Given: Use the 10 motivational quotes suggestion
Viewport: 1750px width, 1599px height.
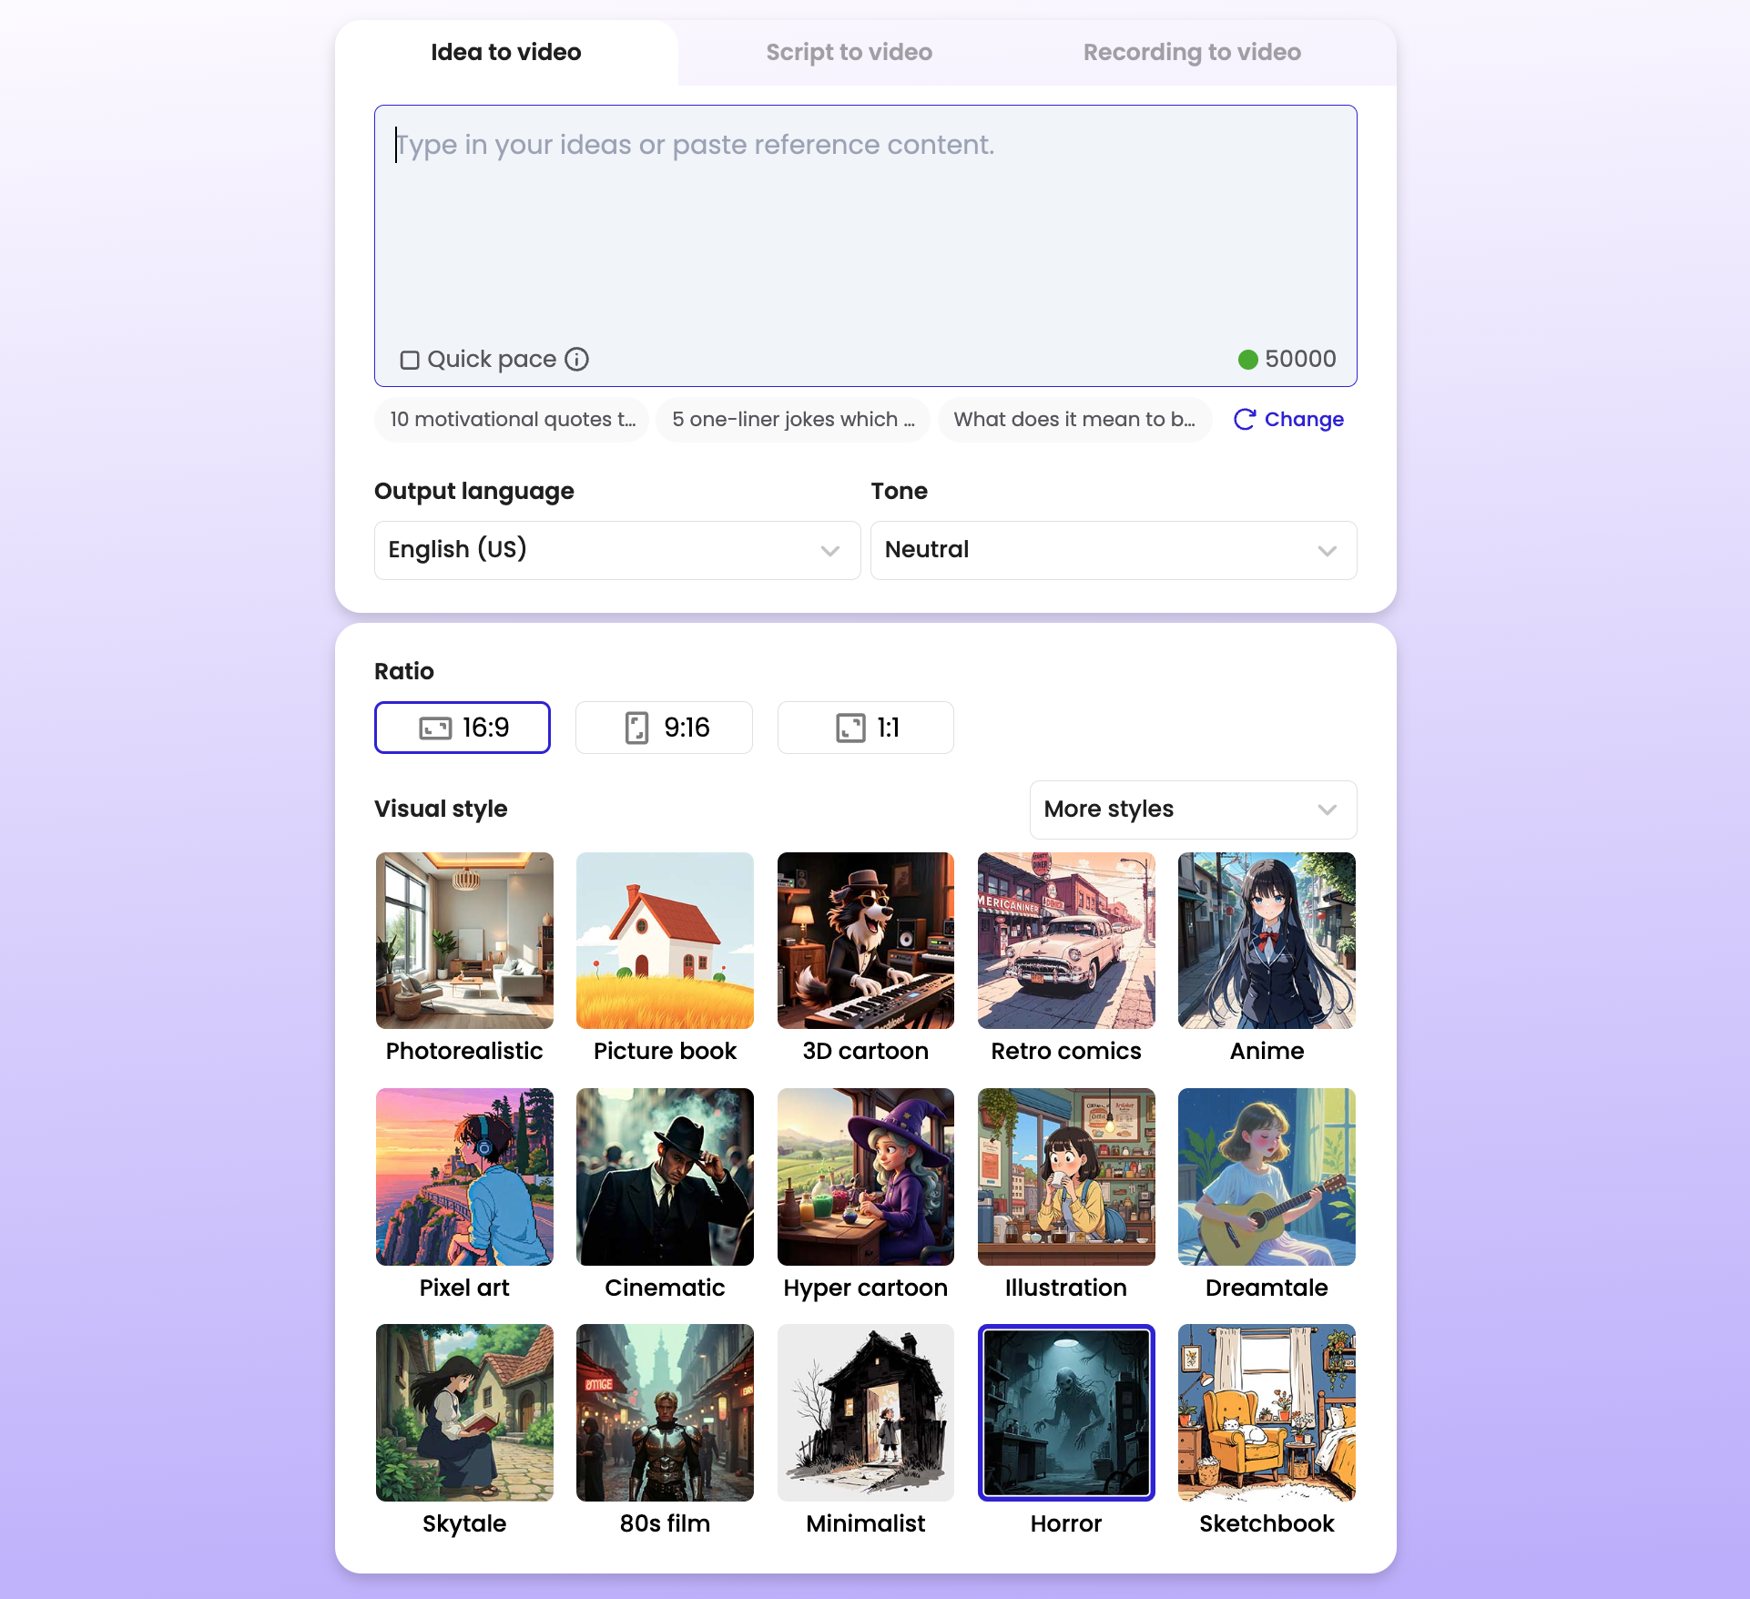Looking at the screenshot, I should 512,420.
